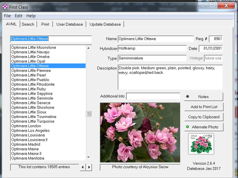Switch to the Search tab

point(28,24)
